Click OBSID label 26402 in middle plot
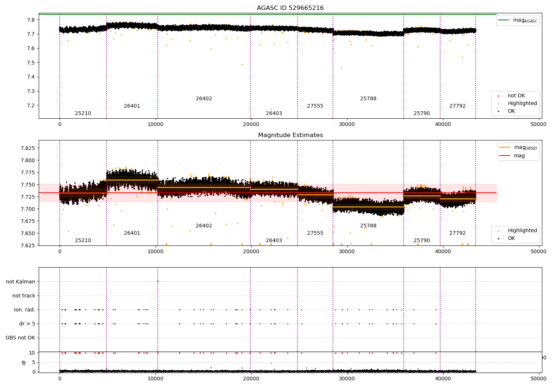This screenshot has height=387, width=553. 204,226
